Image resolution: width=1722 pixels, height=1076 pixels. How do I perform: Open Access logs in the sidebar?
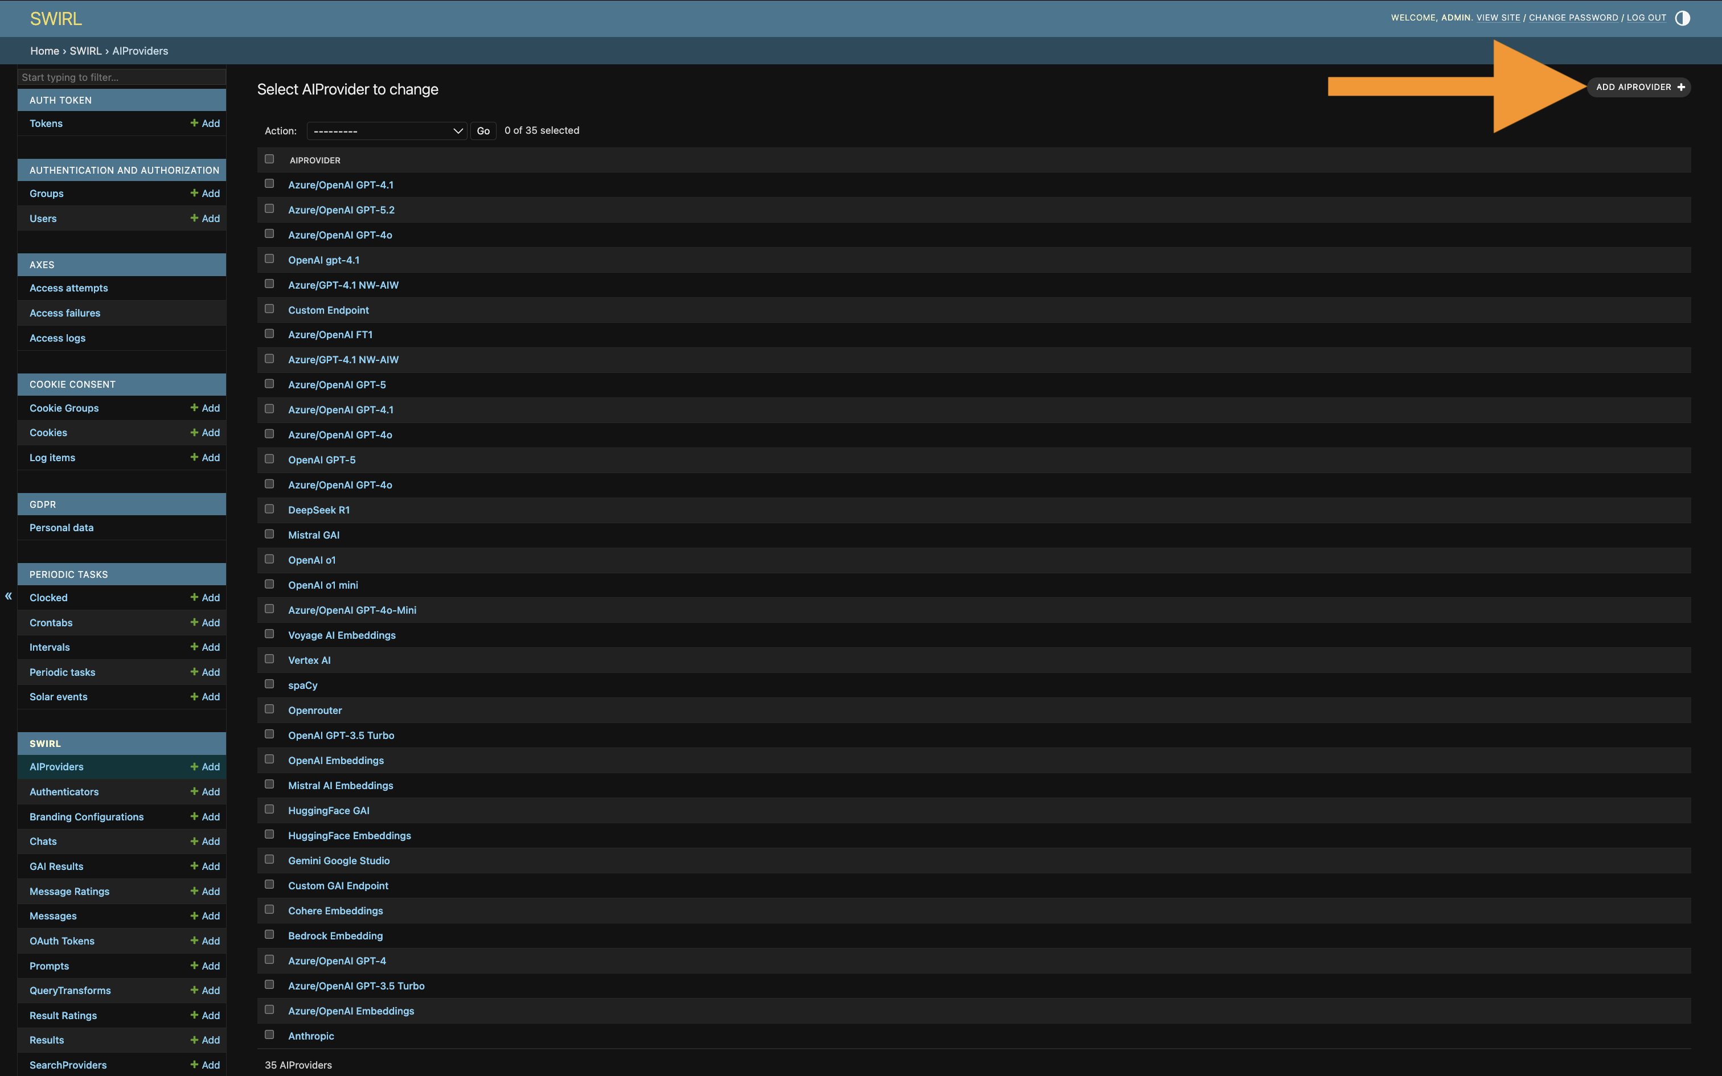tap(58, 338)
